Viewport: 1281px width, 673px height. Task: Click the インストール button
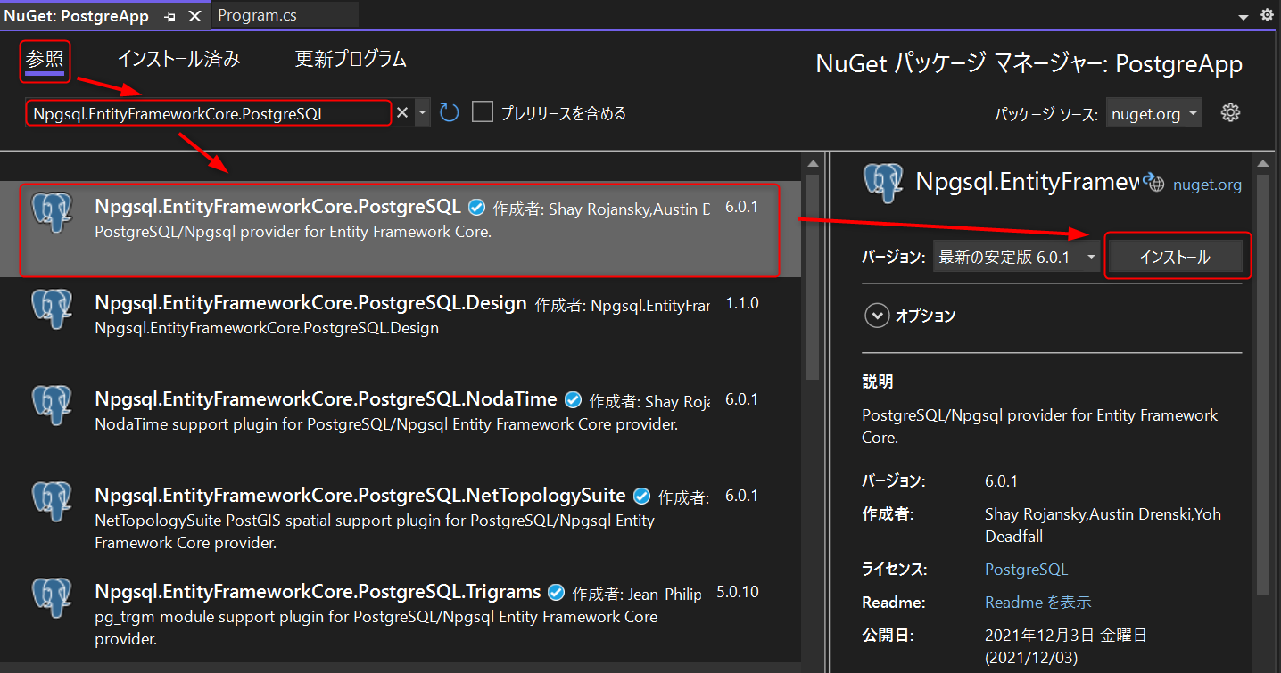(1176, 255)
